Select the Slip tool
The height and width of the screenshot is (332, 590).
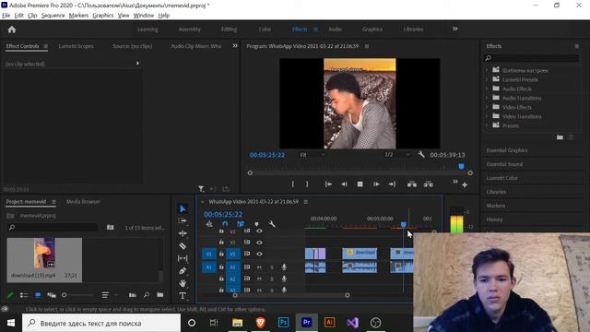(183, 258)
